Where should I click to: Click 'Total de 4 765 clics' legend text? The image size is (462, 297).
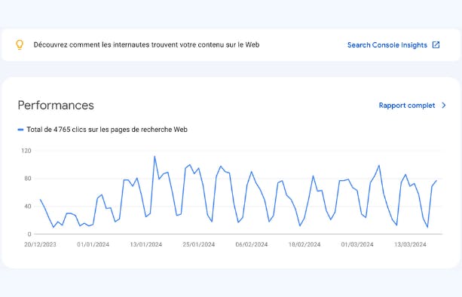pyautogui.click(x=107, y=130)
